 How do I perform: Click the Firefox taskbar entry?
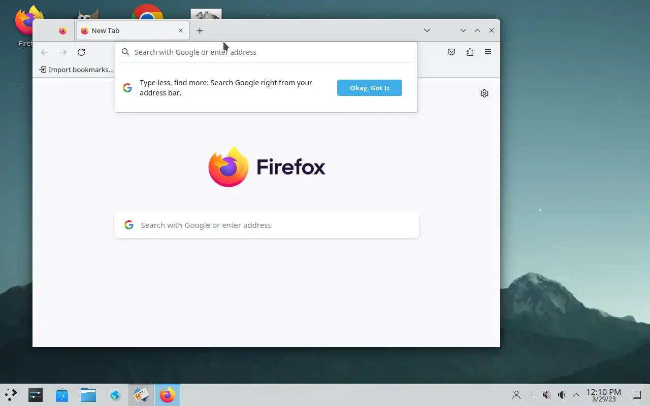pos(167,395)
